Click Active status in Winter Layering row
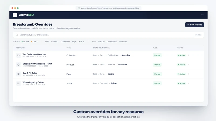Screen dimensions: 216x121 tap(181, 83)
